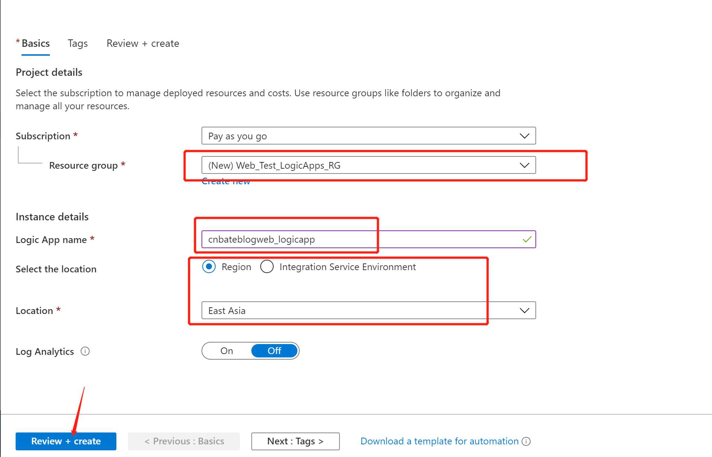712x457 pixels.
Task: Click the Logic App name input field
Action: (x=368, y=240)
